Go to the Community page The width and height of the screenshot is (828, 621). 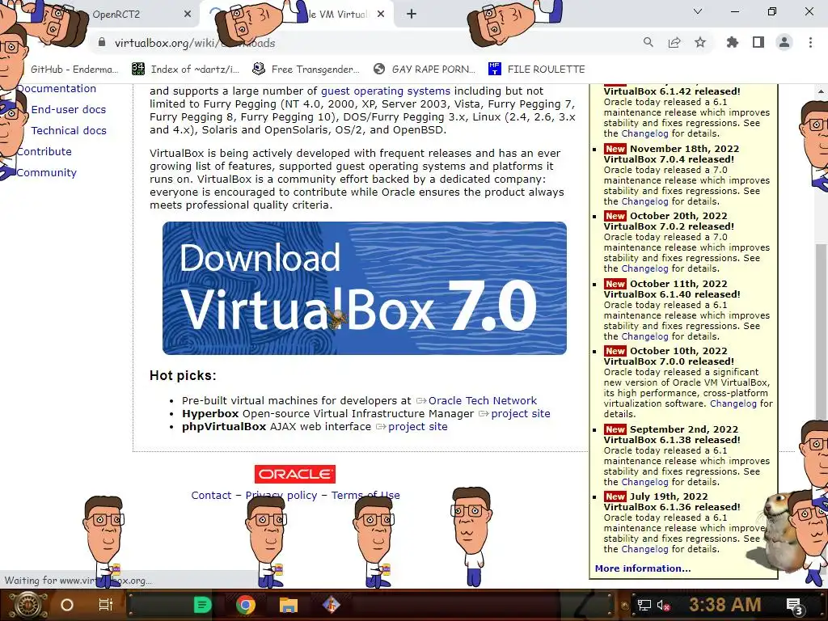pyautogui.click(x=46, y=173)
